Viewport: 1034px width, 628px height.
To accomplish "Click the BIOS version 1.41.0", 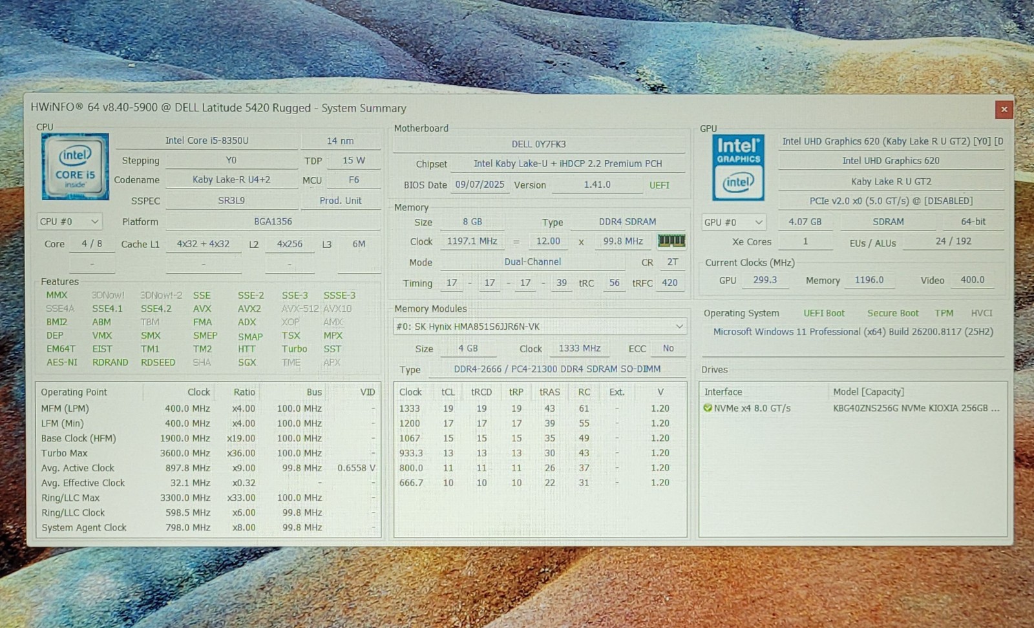I will [x=597, y=185].
